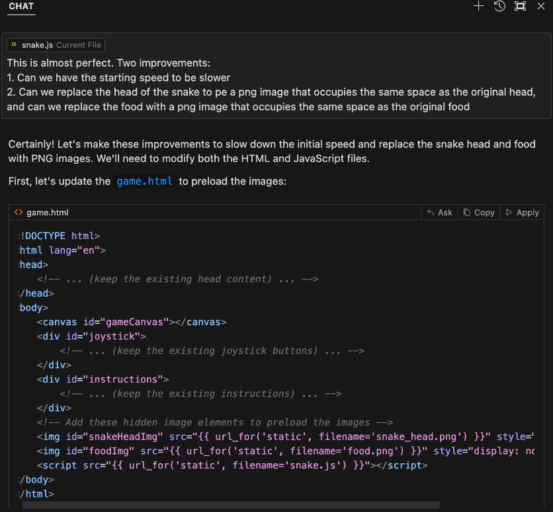Click the script src snake.js code line
Screen dimensions: 553x512
[232, 466]
